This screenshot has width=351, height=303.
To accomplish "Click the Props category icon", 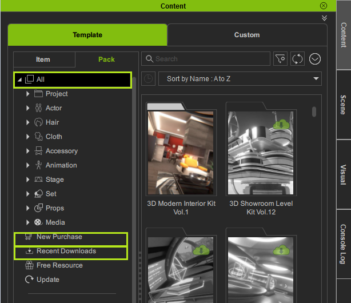I will click(x=38, y=208).
